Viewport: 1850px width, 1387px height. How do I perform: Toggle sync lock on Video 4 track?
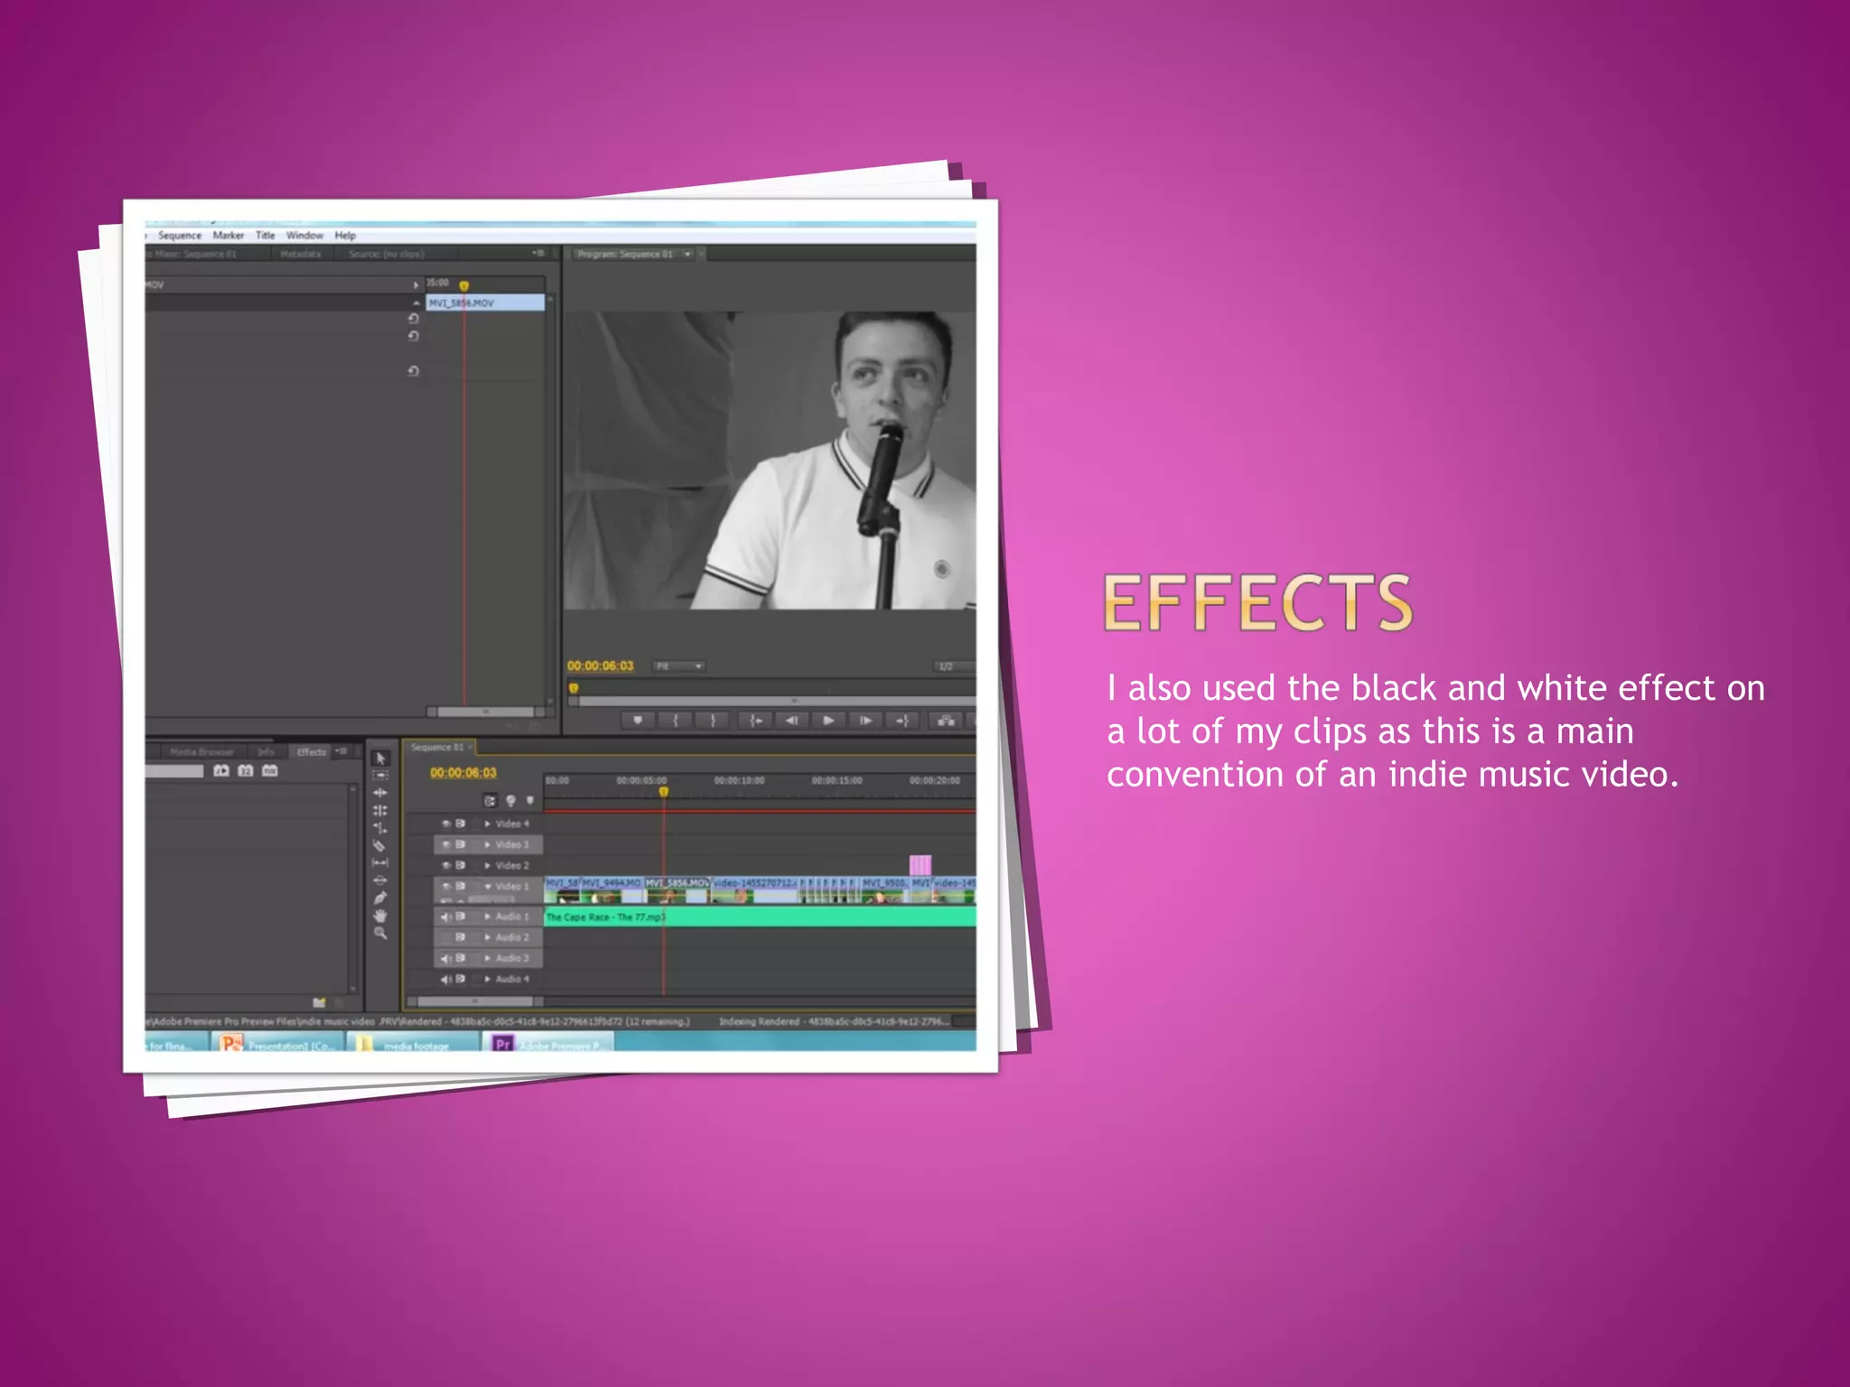pos(461,824)
